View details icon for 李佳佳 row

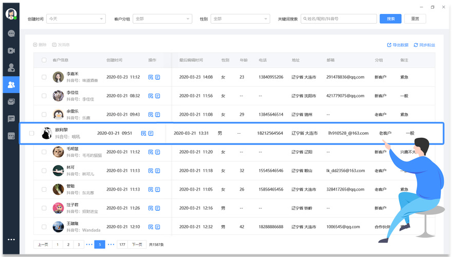[150, 96]
